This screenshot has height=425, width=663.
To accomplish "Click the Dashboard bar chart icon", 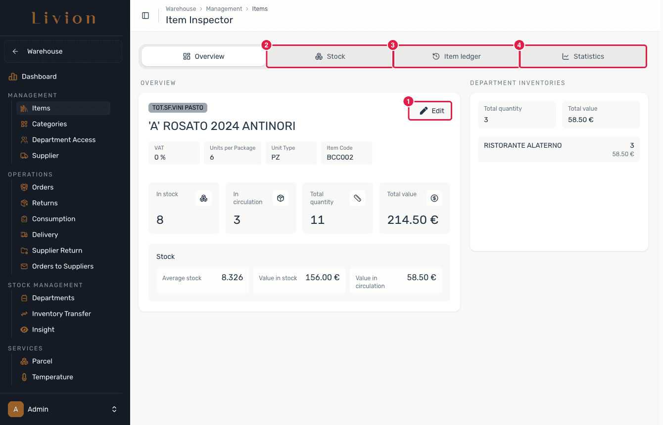I will point(13,77).
